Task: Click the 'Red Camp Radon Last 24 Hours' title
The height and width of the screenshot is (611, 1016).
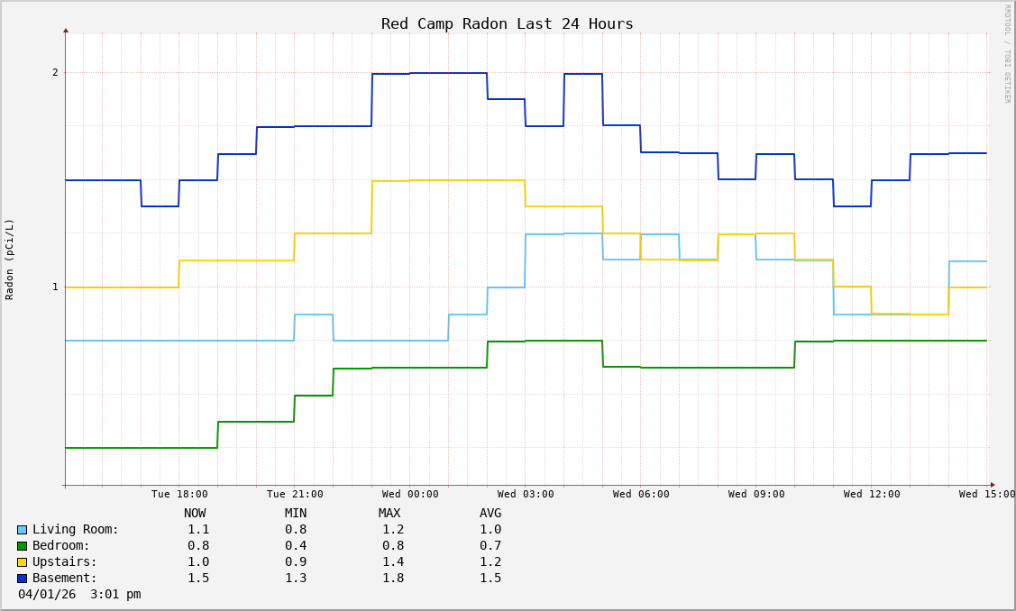Action: coord(507,23)
